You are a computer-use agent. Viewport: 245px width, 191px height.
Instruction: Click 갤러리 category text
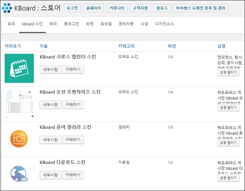click(x=124, y=127)
